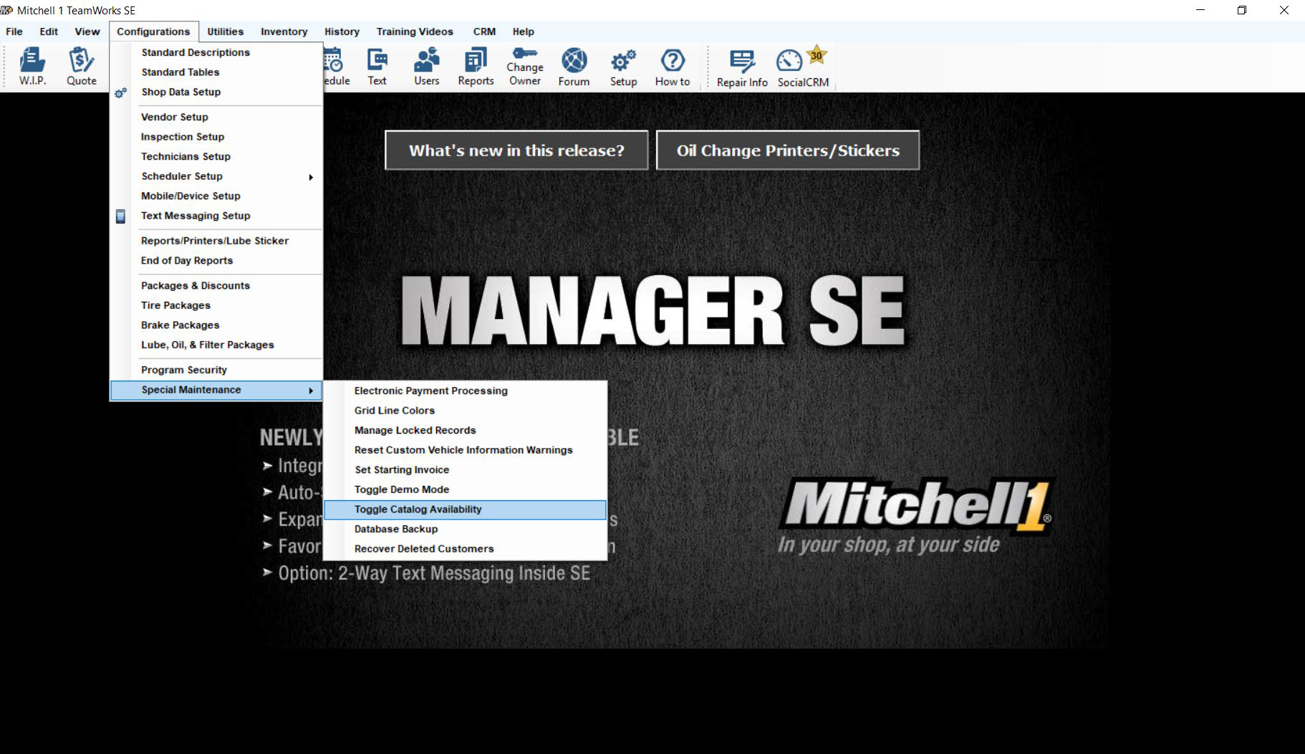Viewport: 1305px width, 754px height.
Task: Open the How to help icon
Action: (672, 66)
